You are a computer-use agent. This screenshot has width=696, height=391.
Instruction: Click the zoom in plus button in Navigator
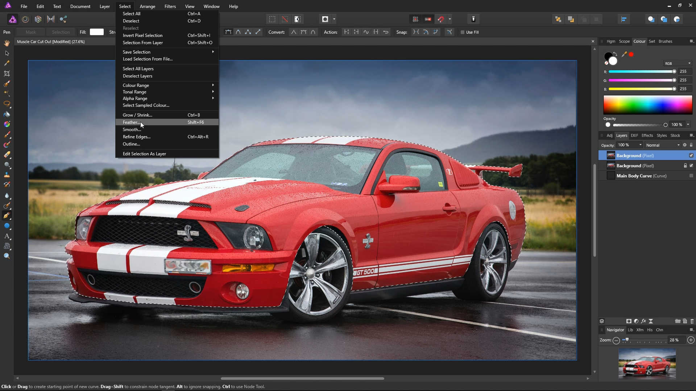(691, 340)
